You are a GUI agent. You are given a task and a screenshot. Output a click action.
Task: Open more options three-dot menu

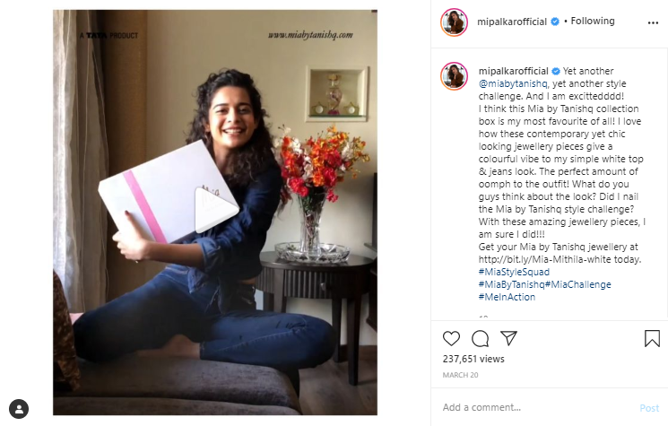(653, 22)
